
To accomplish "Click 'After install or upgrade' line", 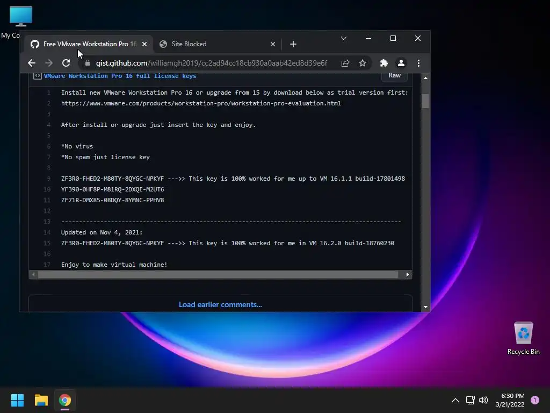I will pos(158,125).
